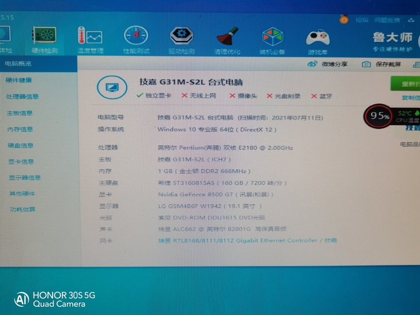Open the 装机必备 essential software tool
This screenshot has height=315, width=420.
tap(272, 41)
